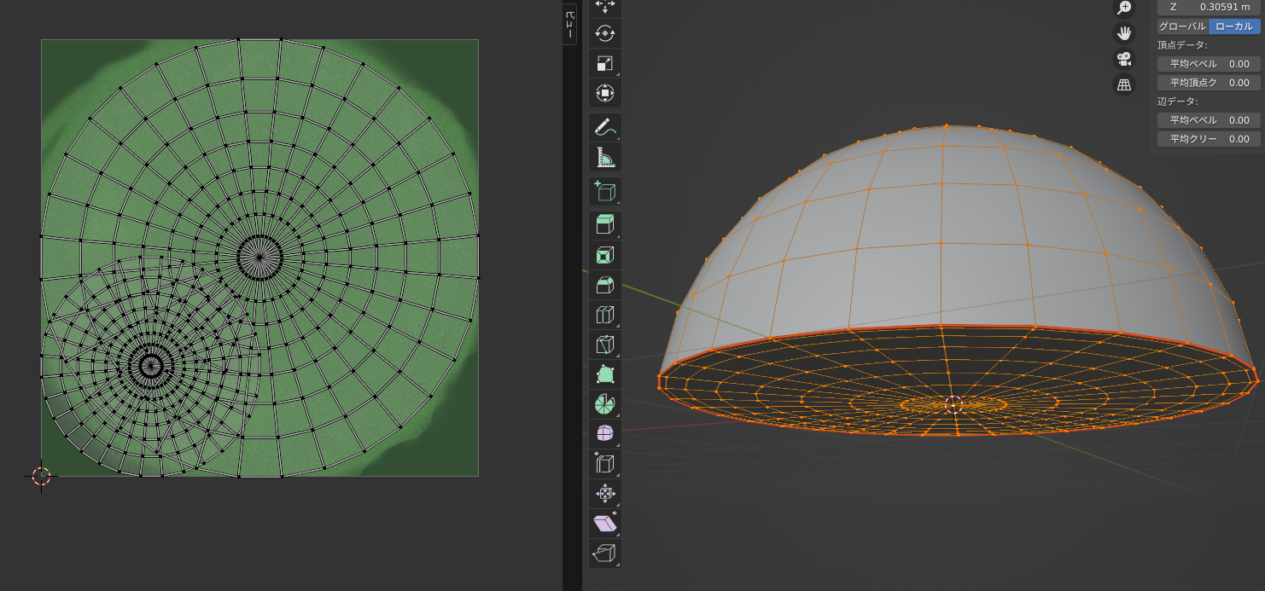Click the zoom magnifier viewport icon
This screenshot has width=1265, height=591.
1124,8
